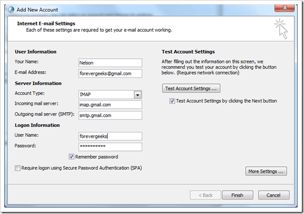
Task: Click the Account Type label
Action: pyautogui.click(x=30, y=93)
